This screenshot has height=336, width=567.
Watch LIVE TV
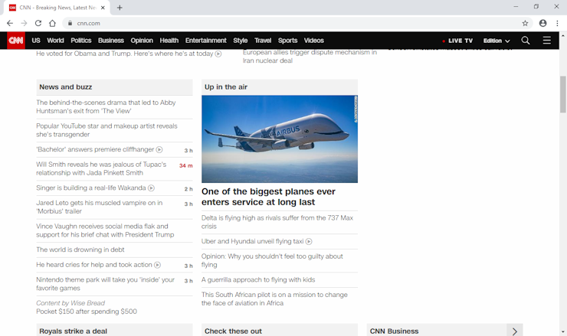457,41
